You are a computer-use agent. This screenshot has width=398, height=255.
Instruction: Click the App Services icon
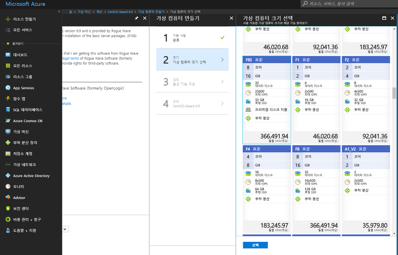(x=8, y=87)
